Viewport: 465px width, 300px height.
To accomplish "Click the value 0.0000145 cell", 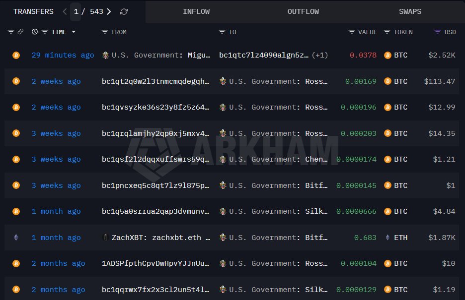I will click(x=356, y=185).
